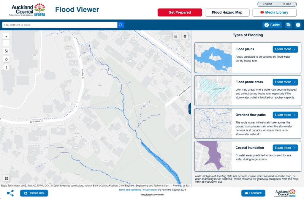Screen dimensions: 304x199
Task: Open the Flood Hazard Map tab
Action: [227, 12]
